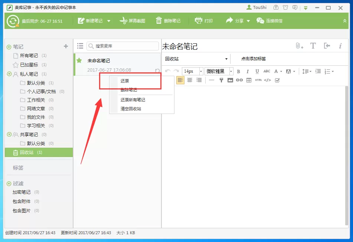
Task: Open the line spacing options
Action: pos(307,72)
